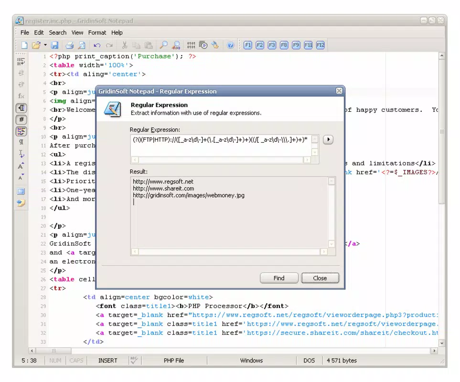Open Find with the magnifier icon
Screen dimensions: 460x382
point(163,45)
